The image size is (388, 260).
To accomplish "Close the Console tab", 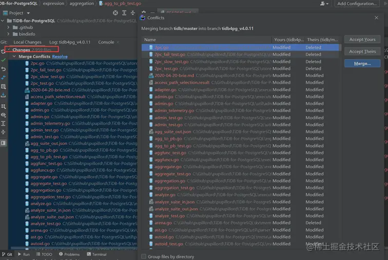I will (118, 42).
